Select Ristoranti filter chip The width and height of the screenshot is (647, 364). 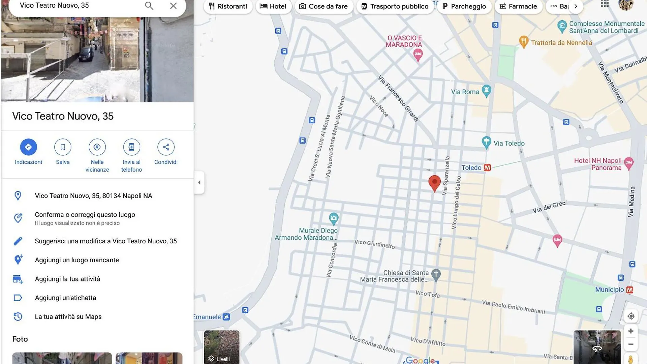coord(228,6)
